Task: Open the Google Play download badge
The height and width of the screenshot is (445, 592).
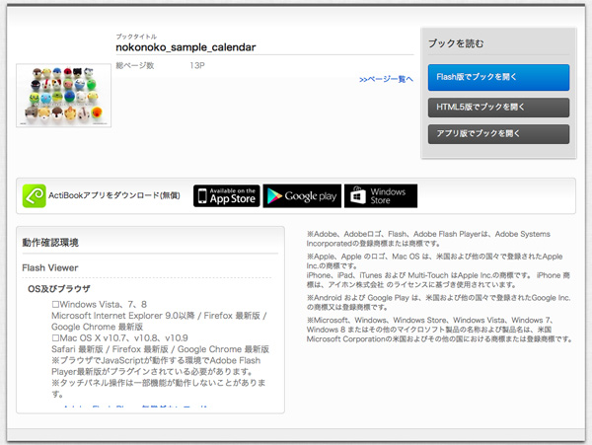Action: [301, 195]
